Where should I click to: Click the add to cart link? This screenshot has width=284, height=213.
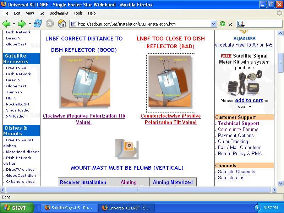pyautogui.click(x=249, y=100)
